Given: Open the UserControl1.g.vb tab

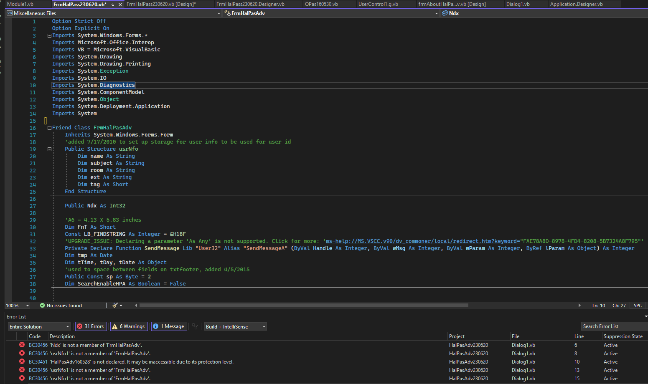Looking at the screenshot, I should click(x=378, y=4).
